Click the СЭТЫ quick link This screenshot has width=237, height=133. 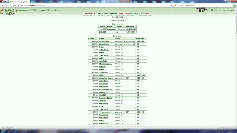[x=127, y=15]
